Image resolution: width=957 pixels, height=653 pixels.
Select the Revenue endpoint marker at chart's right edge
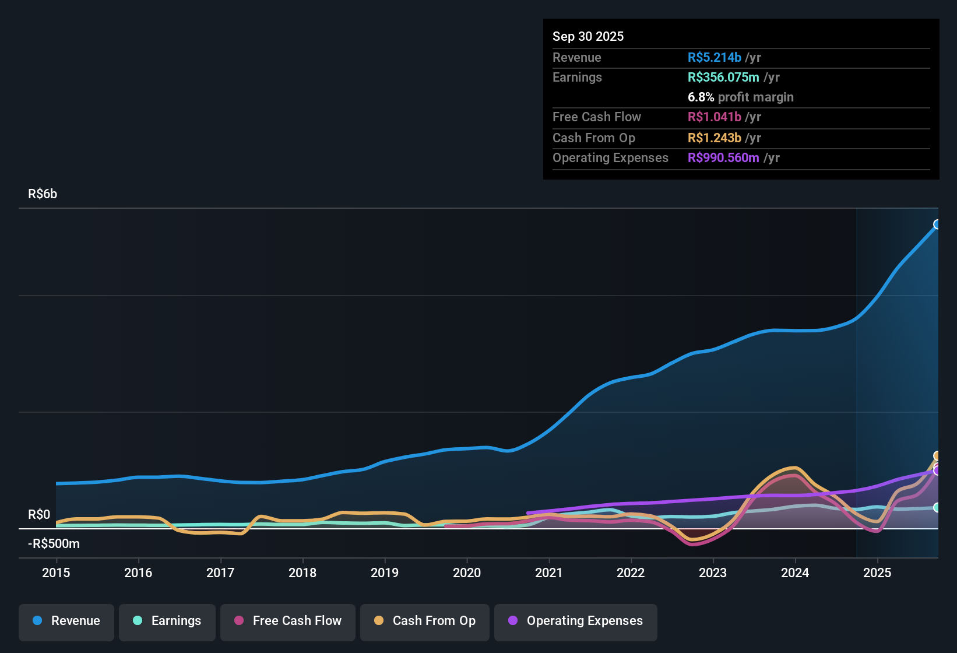937,224
